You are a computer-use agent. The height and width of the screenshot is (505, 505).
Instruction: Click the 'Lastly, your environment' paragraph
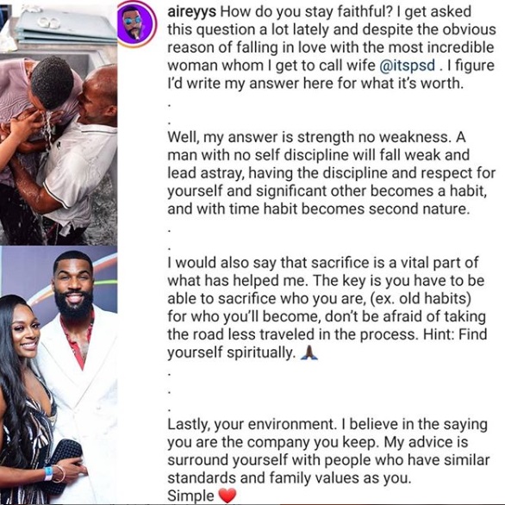pyautogui.click(x=328, y=451)
